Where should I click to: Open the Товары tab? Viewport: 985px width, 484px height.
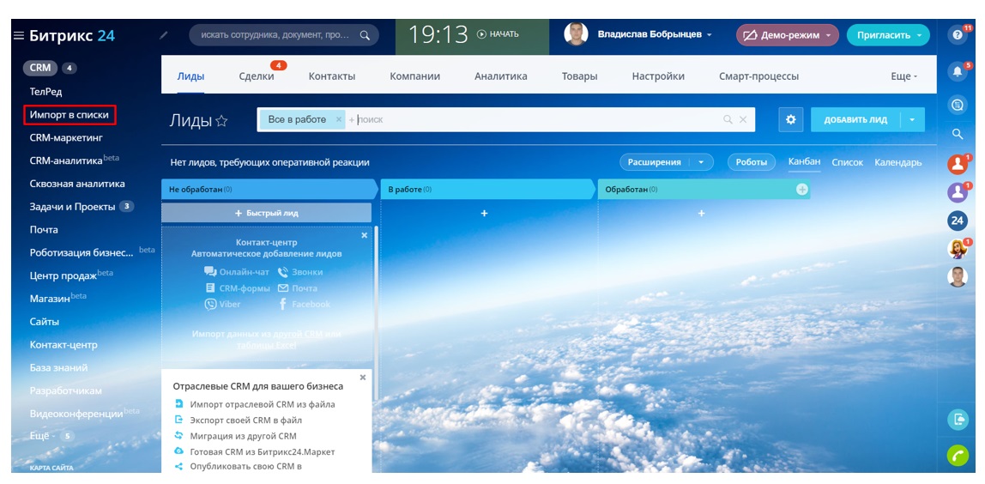point(579,76)
